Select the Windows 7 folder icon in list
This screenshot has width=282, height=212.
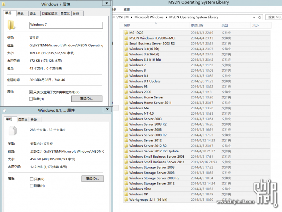(126, 65)
